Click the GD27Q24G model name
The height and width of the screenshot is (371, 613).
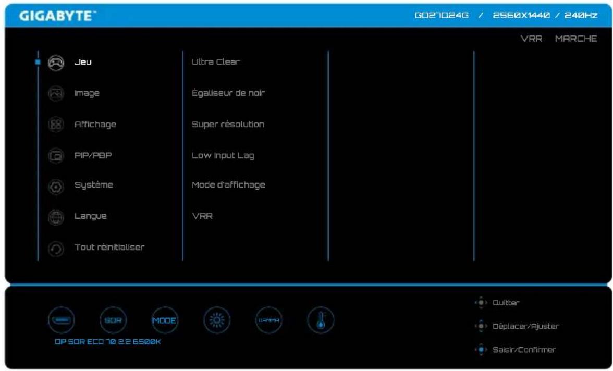click(442, 15)
